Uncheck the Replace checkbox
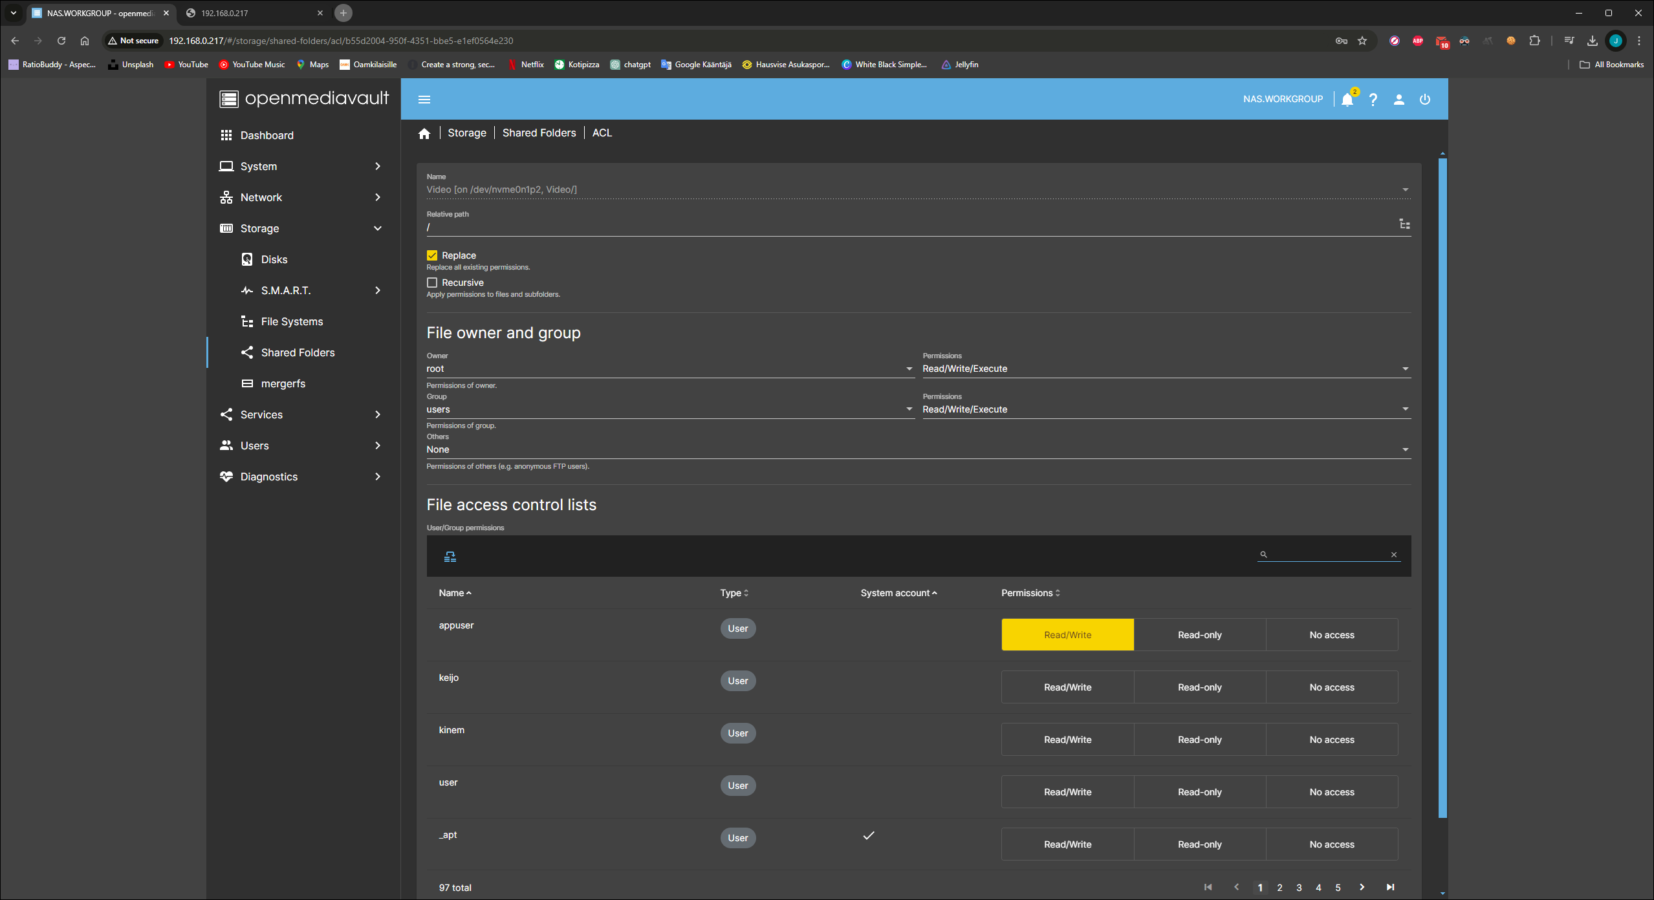 pyautogui.click(x=432, y=255)
